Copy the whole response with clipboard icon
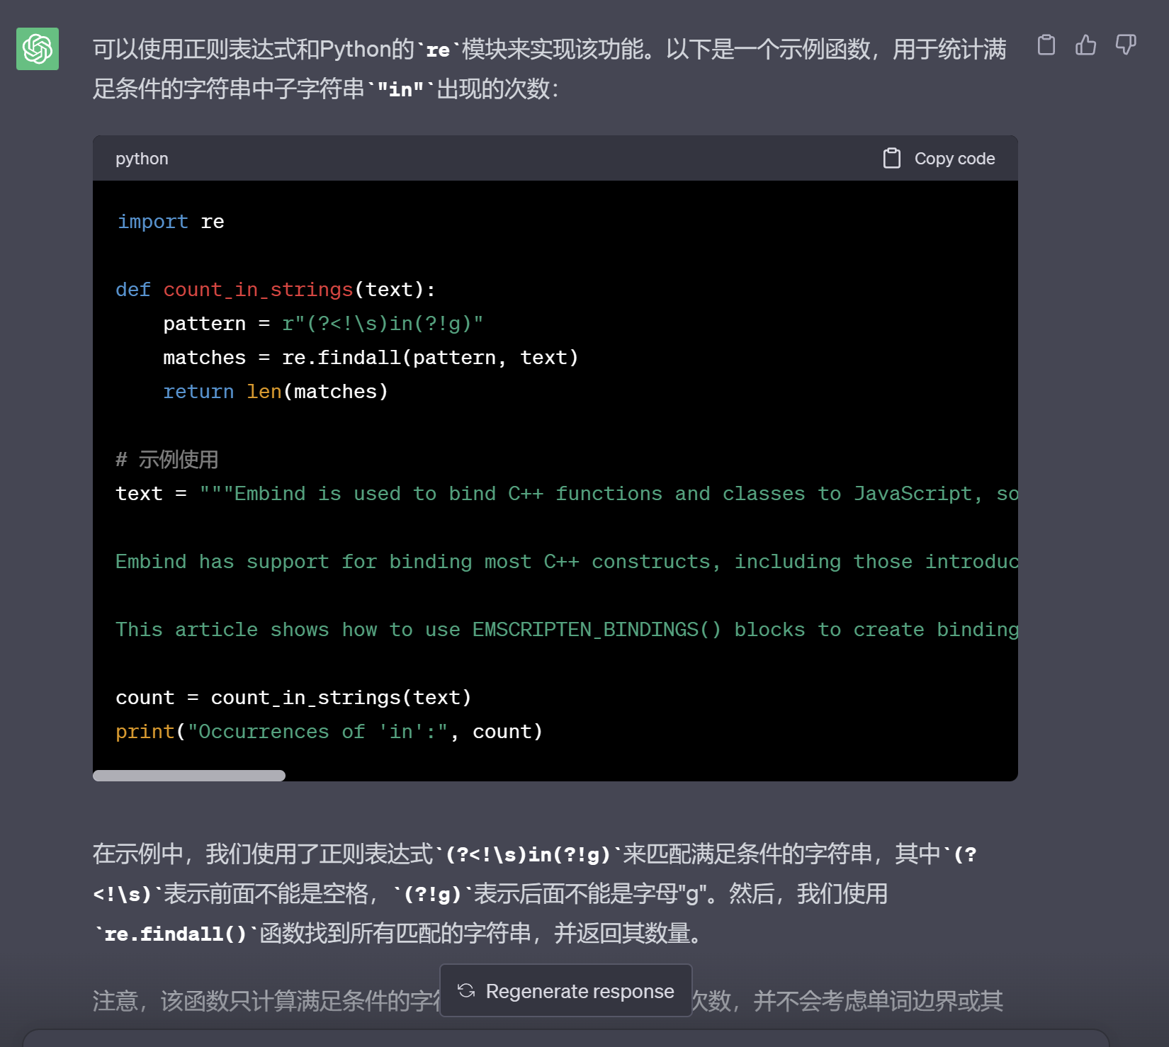The image size is (1169, 1047). click(1046, 45)
